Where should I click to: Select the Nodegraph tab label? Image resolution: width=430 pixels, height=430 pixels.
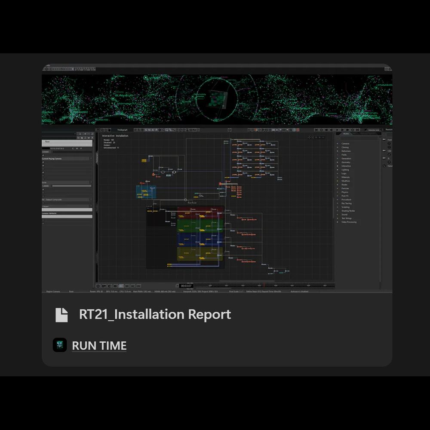pos(123,129)
